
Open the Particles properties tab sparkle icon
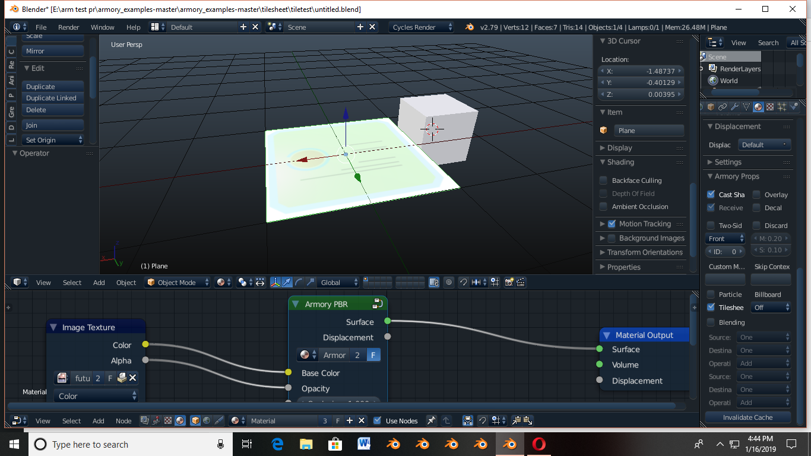click(782, 107)
